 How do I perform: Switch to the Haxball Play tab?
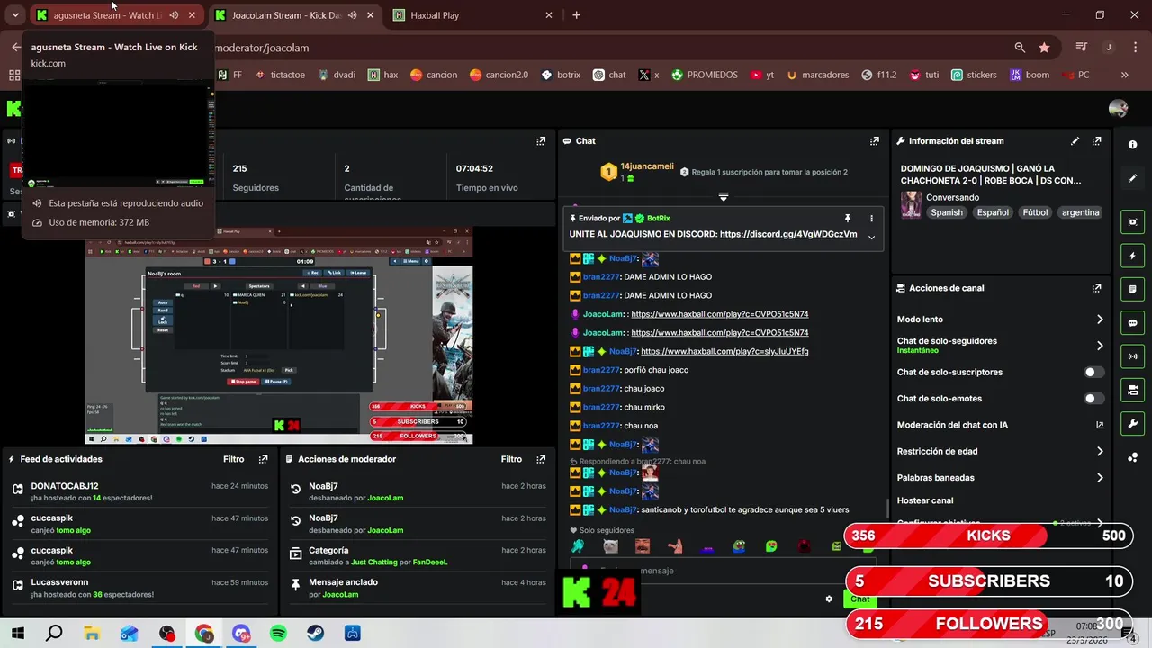tap(473, 15)
